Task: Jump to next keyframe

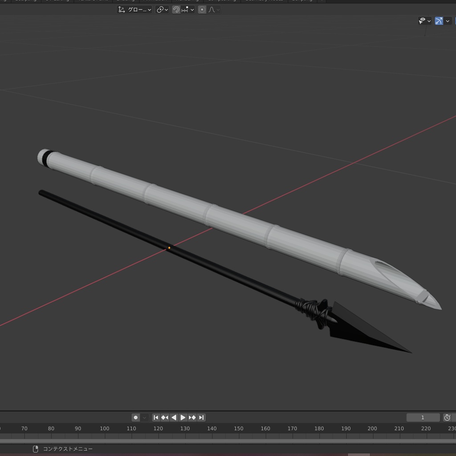Action: [x=192, y=418]
